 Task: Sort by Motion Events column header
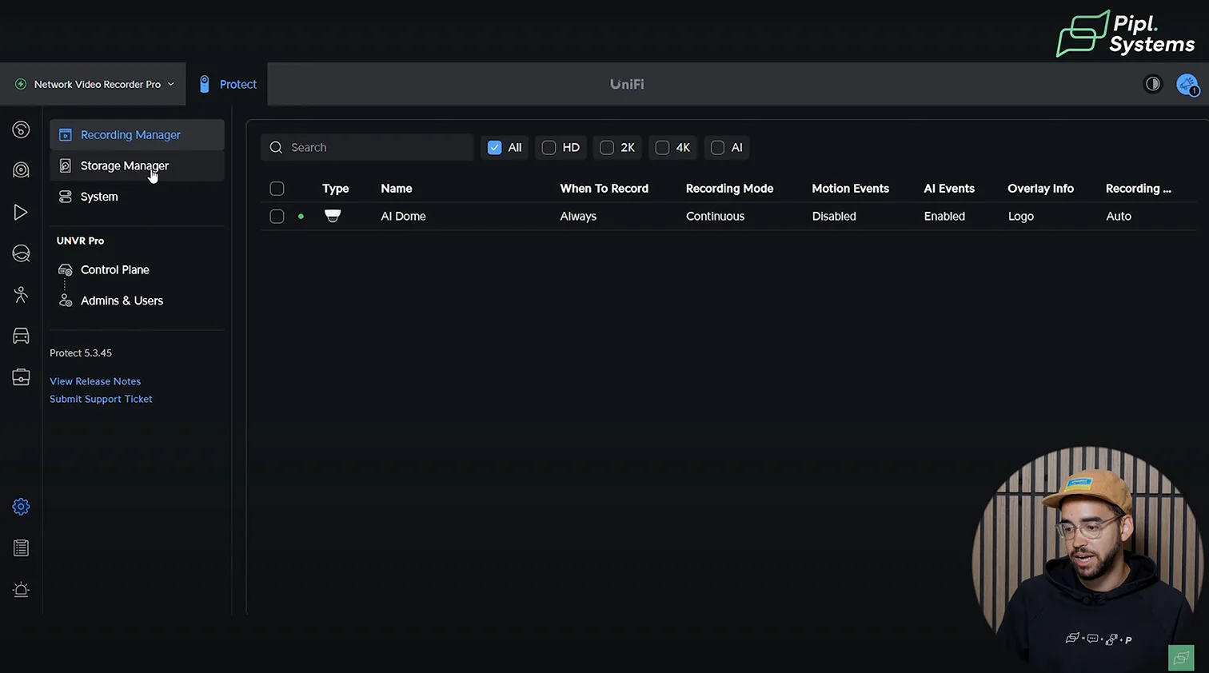coord(850,189)
